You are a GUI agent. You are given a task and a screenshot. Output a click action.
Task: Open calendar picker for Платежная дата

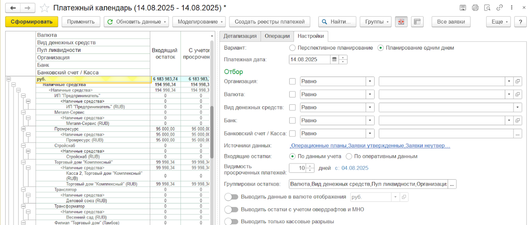click(x=334, y=59)
